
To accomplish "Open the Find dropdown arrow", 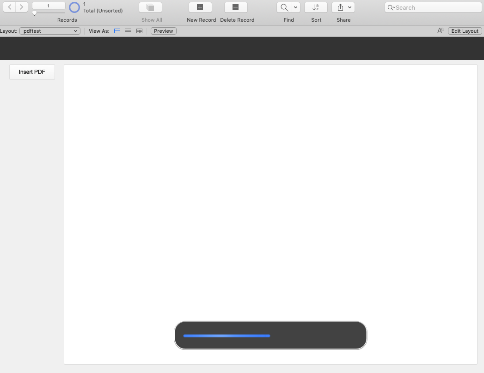I will pos(296,7).
